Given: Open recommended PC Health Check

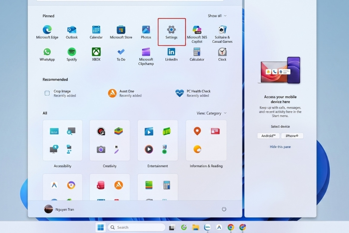Looking at the screenshot, I should click(x=193, y=93).
